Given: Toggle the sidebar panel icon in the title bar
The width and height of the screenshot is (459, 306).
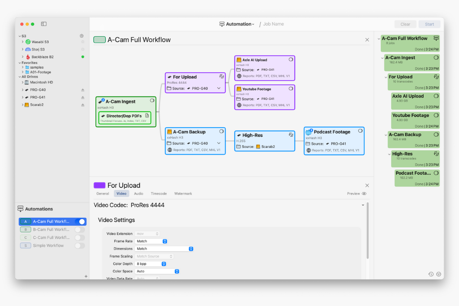Looking at the screenshot, I should (43, 24).
